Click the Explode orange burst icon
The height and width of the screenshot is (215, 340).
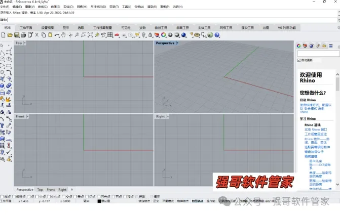tap(9, 99)
